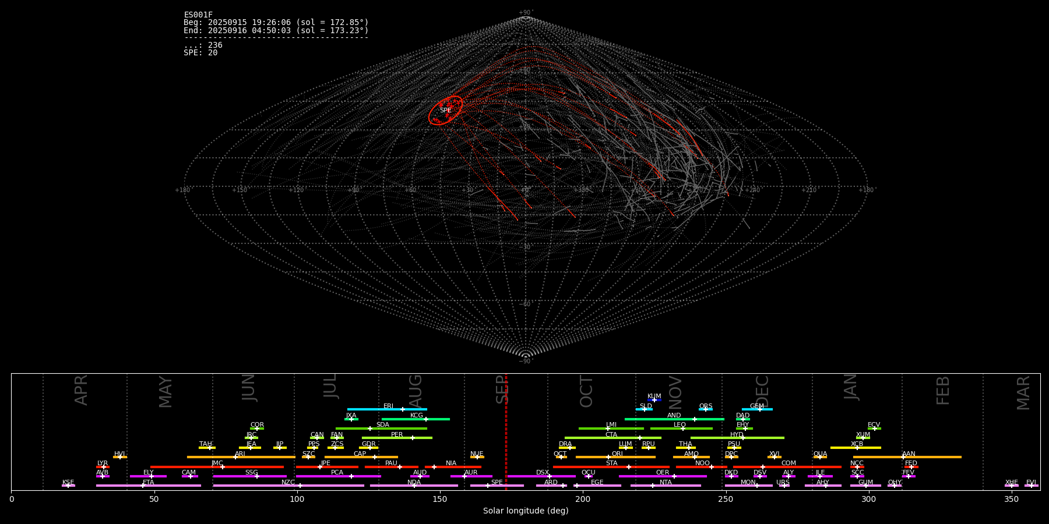
Task: Click the 'Solar longitude (deg)' axis label
Action: click(x=526, y=511)
